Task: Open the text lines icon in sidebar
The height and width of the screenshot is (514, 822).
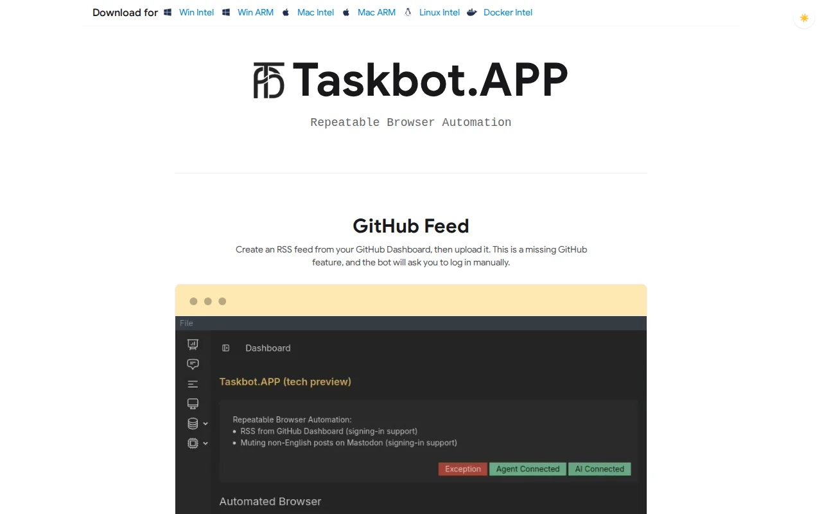Action: coord(193,384)
